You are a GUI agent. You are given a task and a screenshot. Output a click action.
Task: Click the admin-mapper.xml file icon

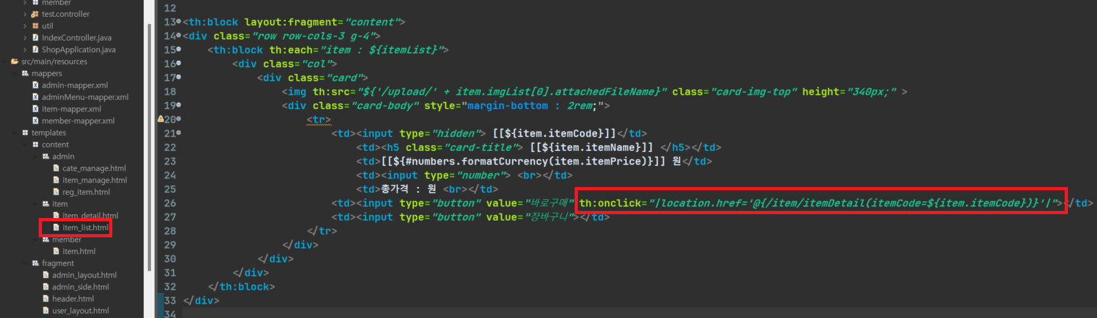point(36,85)
